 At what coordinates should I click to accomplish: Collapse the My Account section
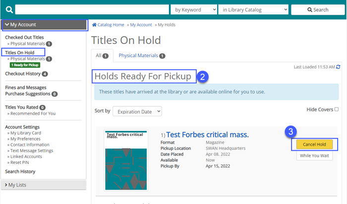pos(45,25)
